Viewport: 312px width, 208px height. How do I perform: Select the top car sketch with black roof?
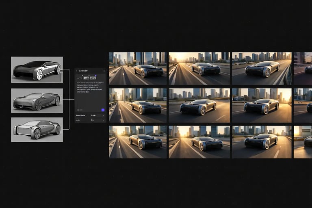tap(37, 69)
